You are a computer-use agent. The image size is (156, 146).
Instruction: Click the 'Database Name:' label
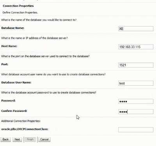point(13,28)
